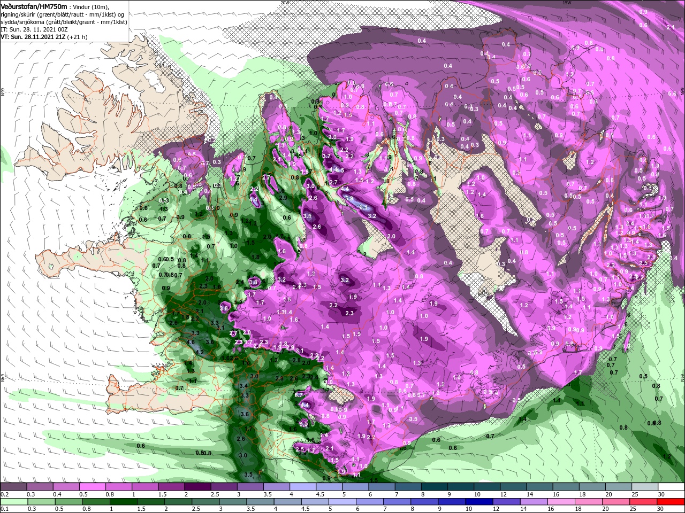Screen dimensions: 685x513
Task: Select the darkest green 1–1.5 swatch, lower legend row
Action: [x=123, y=502]
